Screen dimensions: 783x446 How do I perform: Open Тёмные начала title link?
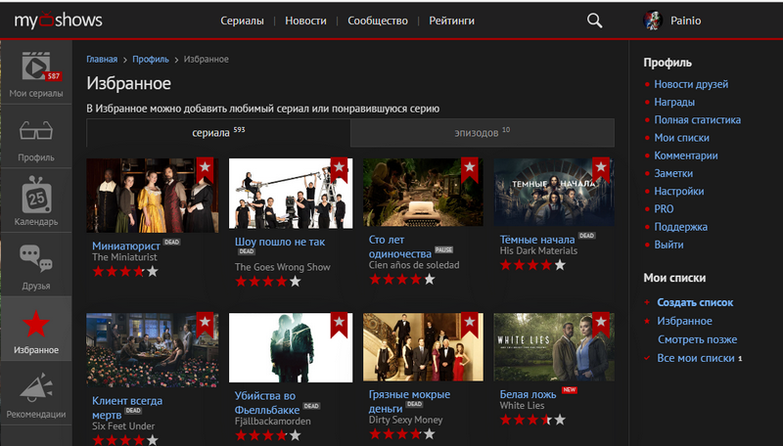536,240
